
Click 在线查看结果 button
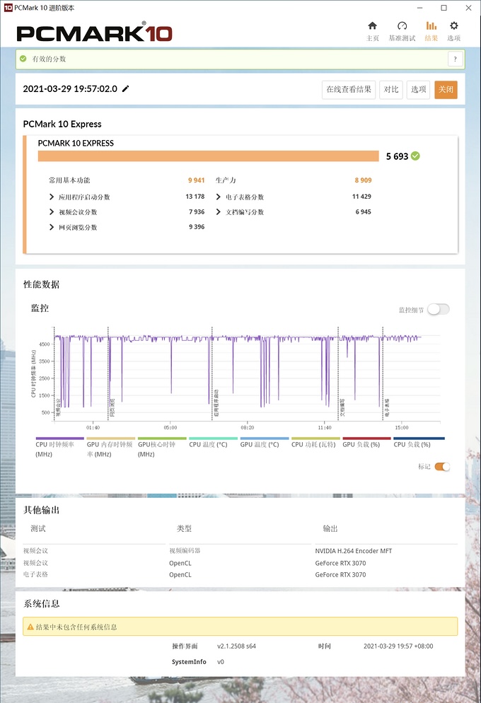tap(348, 90)
